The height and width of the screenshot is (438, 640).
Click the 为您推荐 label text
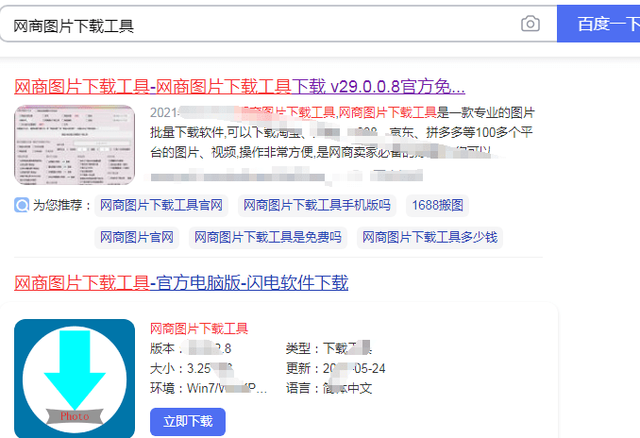click(x=62, y=206)
